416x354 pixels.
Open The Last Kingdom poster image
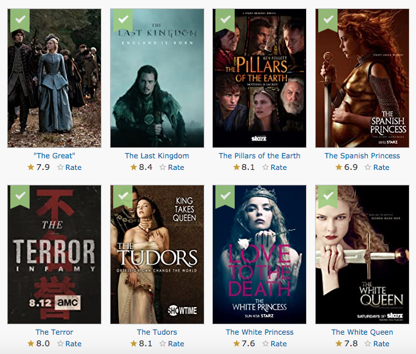click(x=157, y=78)
